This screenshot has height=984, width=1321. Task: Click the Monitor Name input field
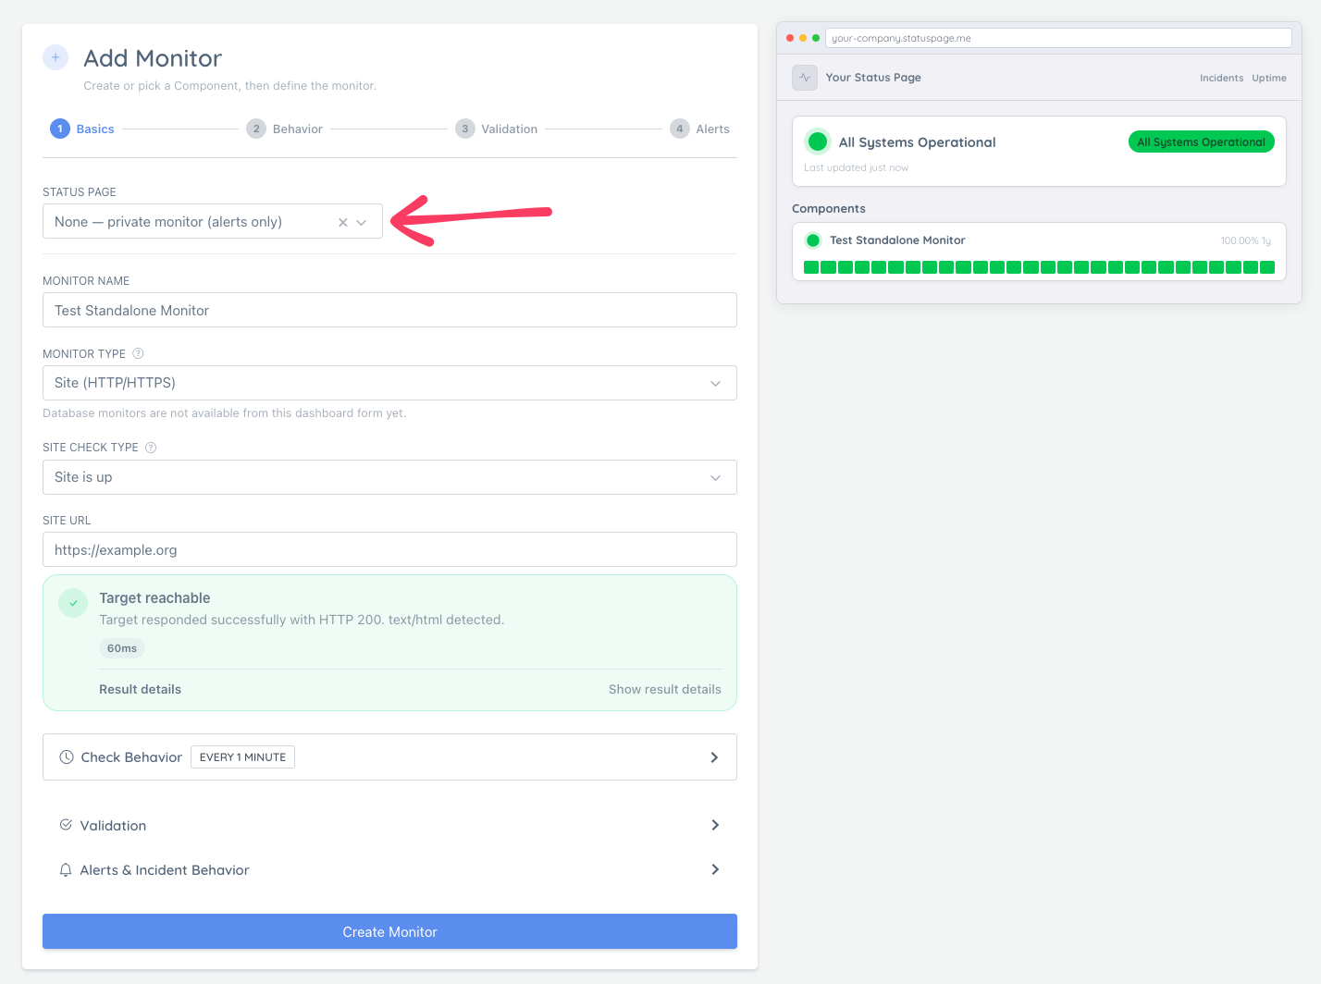[389, 310]
